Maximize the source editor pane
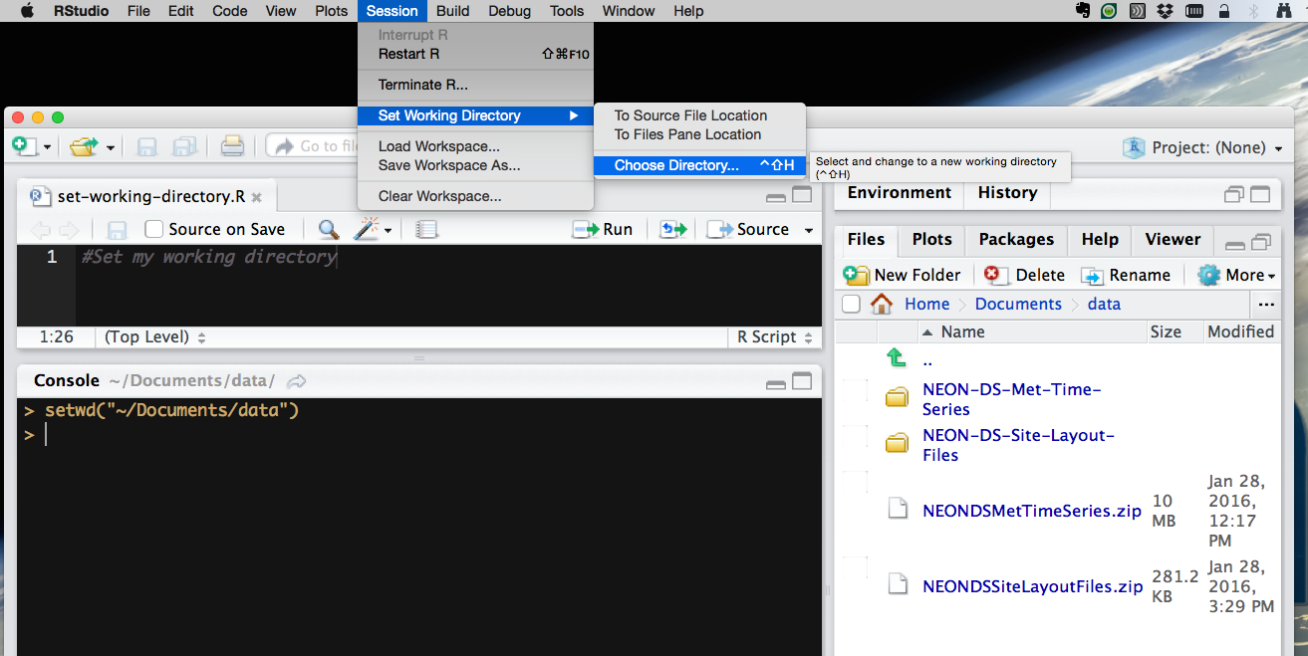1308x656 pixels. click(x=802, y=196)
